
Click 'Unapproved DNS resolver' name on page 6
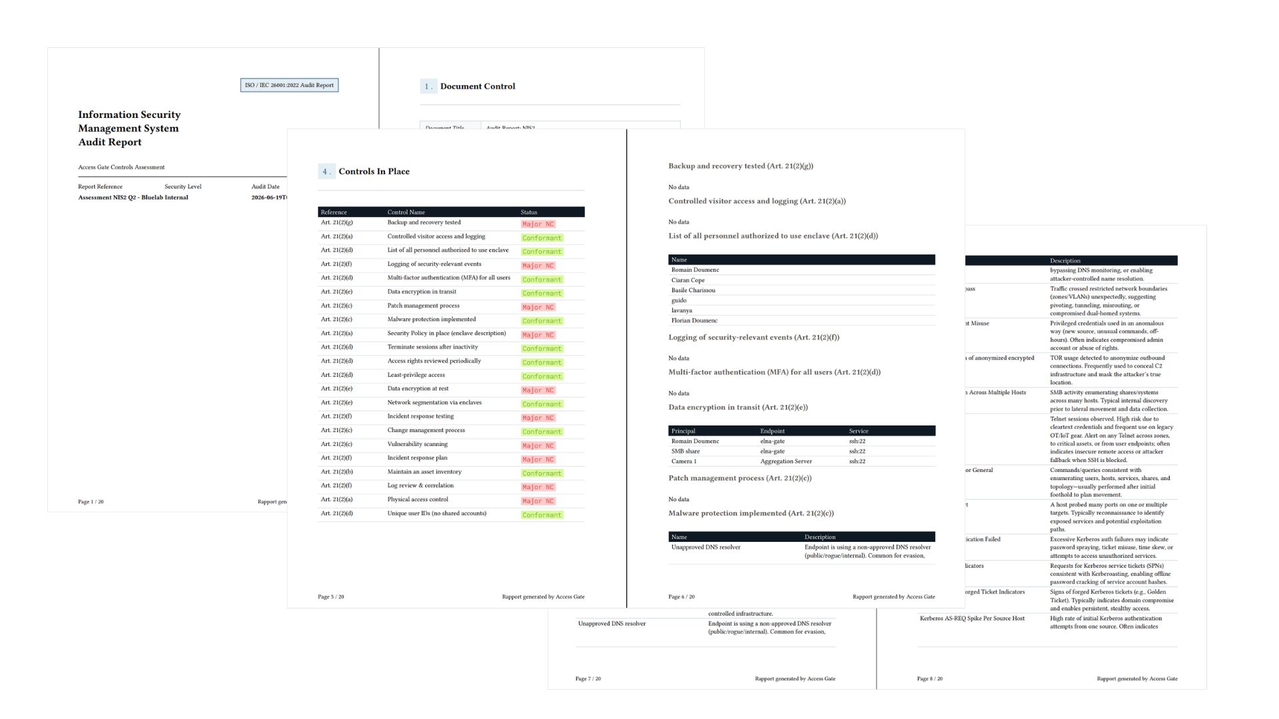click(706, 547)
